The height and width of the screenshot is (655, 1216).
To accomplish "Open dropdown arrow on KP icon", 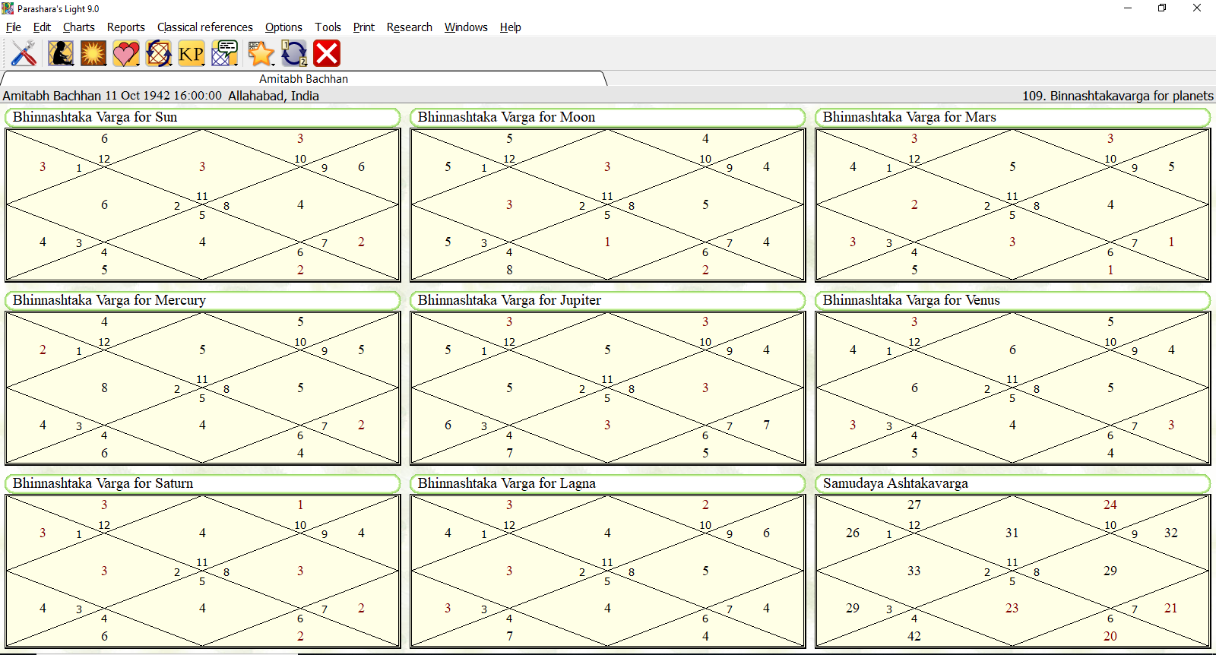I will pyautogui.click(x=203, y=63).
